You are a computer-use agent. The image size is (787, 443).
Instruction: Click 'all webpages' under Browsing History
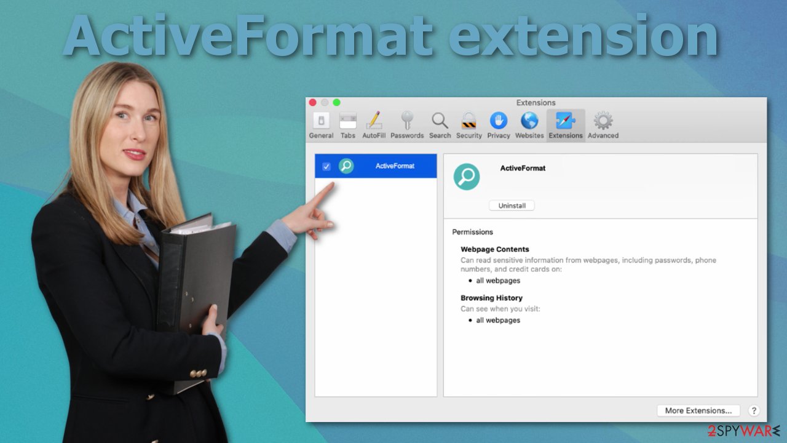pos(498,320)
